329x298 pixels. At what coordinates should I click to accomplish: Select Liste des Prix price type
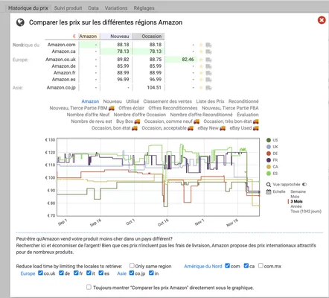point(210,101)
